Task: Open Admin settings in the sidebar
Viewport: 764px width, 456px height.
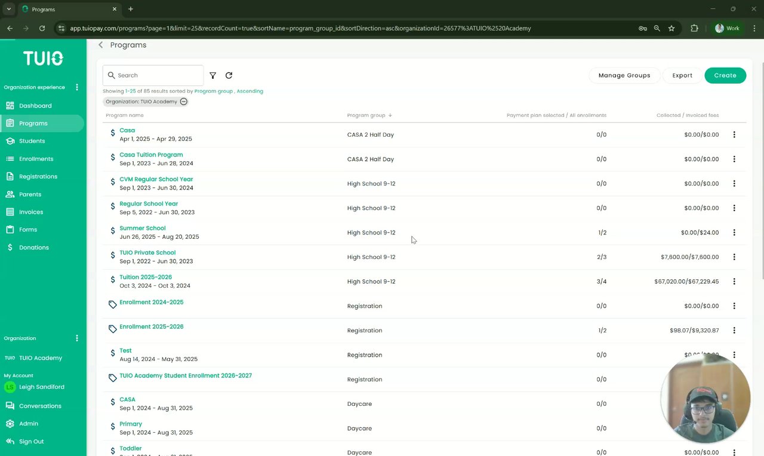Action: click(x=29, y=424)
